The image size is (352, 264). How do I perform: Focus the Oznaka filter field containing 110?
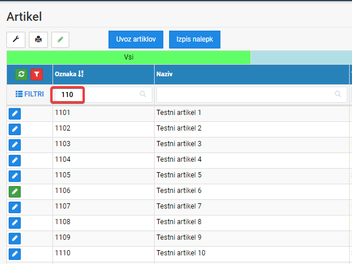click(103, 95)
